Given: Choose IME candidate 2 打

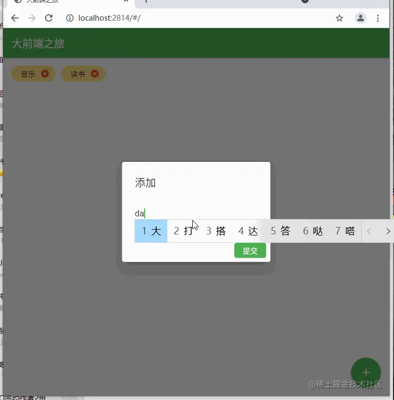Looking at the screenshot, I should [x=183, y=231].
